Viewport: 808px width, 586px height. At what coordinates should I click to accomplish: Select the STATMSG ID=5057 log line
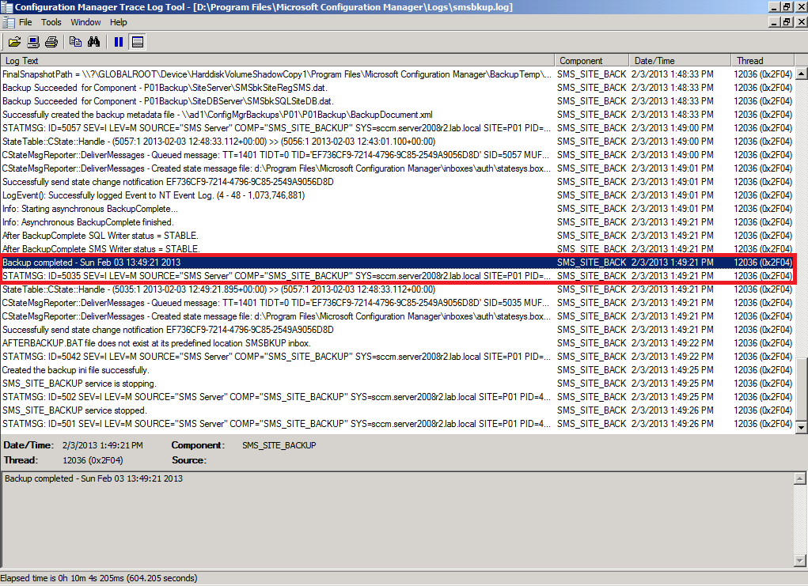(397, 127)
